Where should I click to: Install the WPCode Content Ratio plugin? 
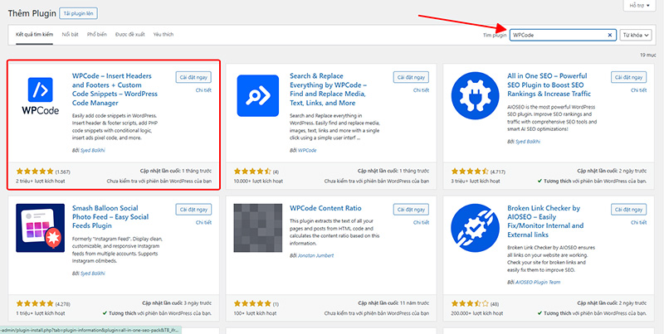[x=411, y=210]
